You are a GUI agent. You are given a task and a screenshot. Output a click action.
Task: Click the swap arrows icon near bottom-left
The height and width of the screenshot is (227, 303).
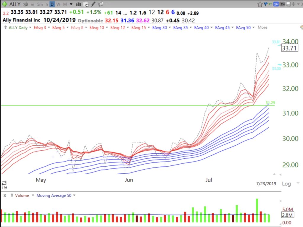click(4, 183)
